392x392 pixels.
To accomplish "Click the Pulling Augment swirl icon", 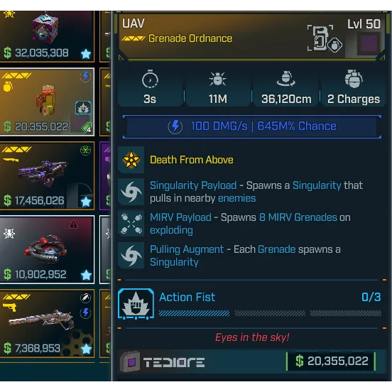I will (131, 256).
